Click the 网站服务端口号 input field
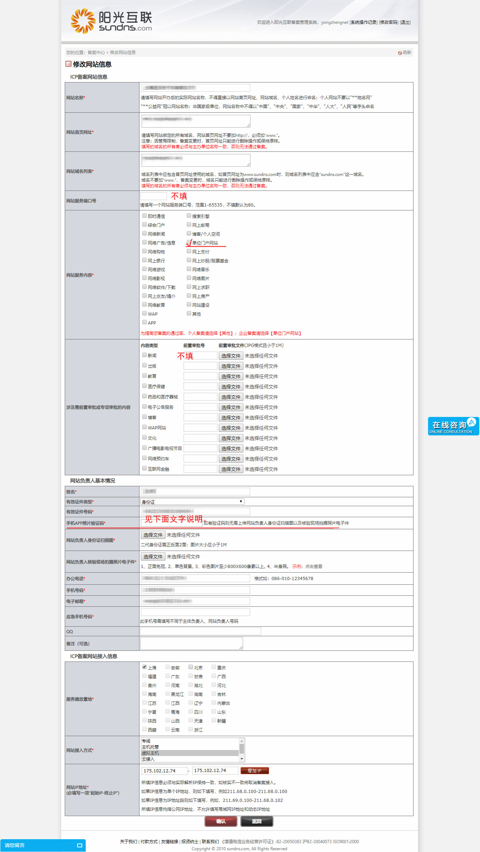The image size is (480, 852). point(154,196)
